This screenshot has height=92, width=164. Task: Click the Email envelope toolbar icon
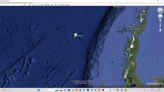click(59, 5)
